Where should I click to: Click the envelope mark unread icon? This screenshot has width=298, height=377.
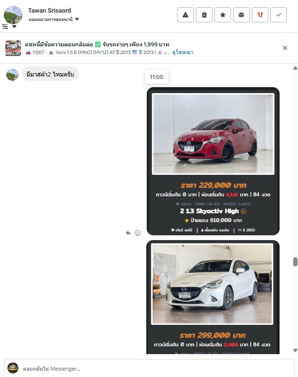coord(242,15)
